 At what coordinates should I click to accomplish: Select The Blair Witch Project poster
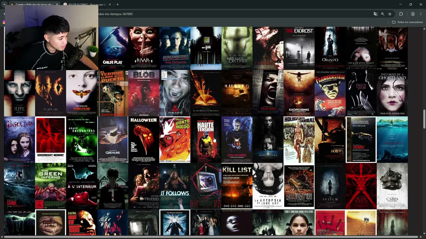[x=361, y=48]
